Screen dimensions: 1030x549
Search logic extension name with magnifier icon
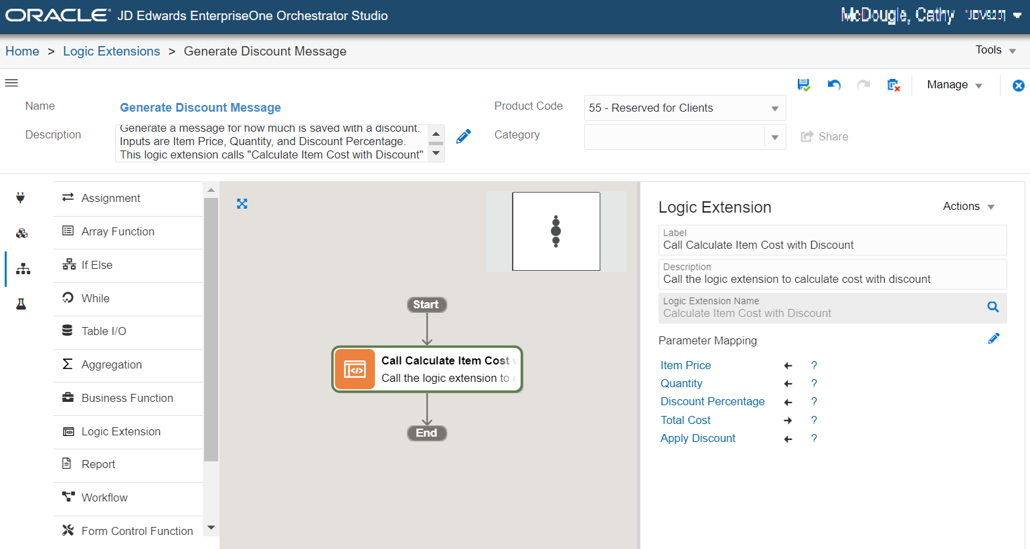(993, 307)
